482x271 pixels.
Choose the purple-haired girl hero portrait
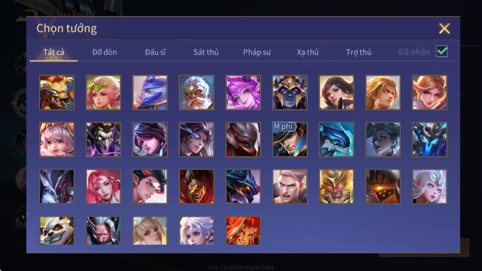click(x=243, y=93)
